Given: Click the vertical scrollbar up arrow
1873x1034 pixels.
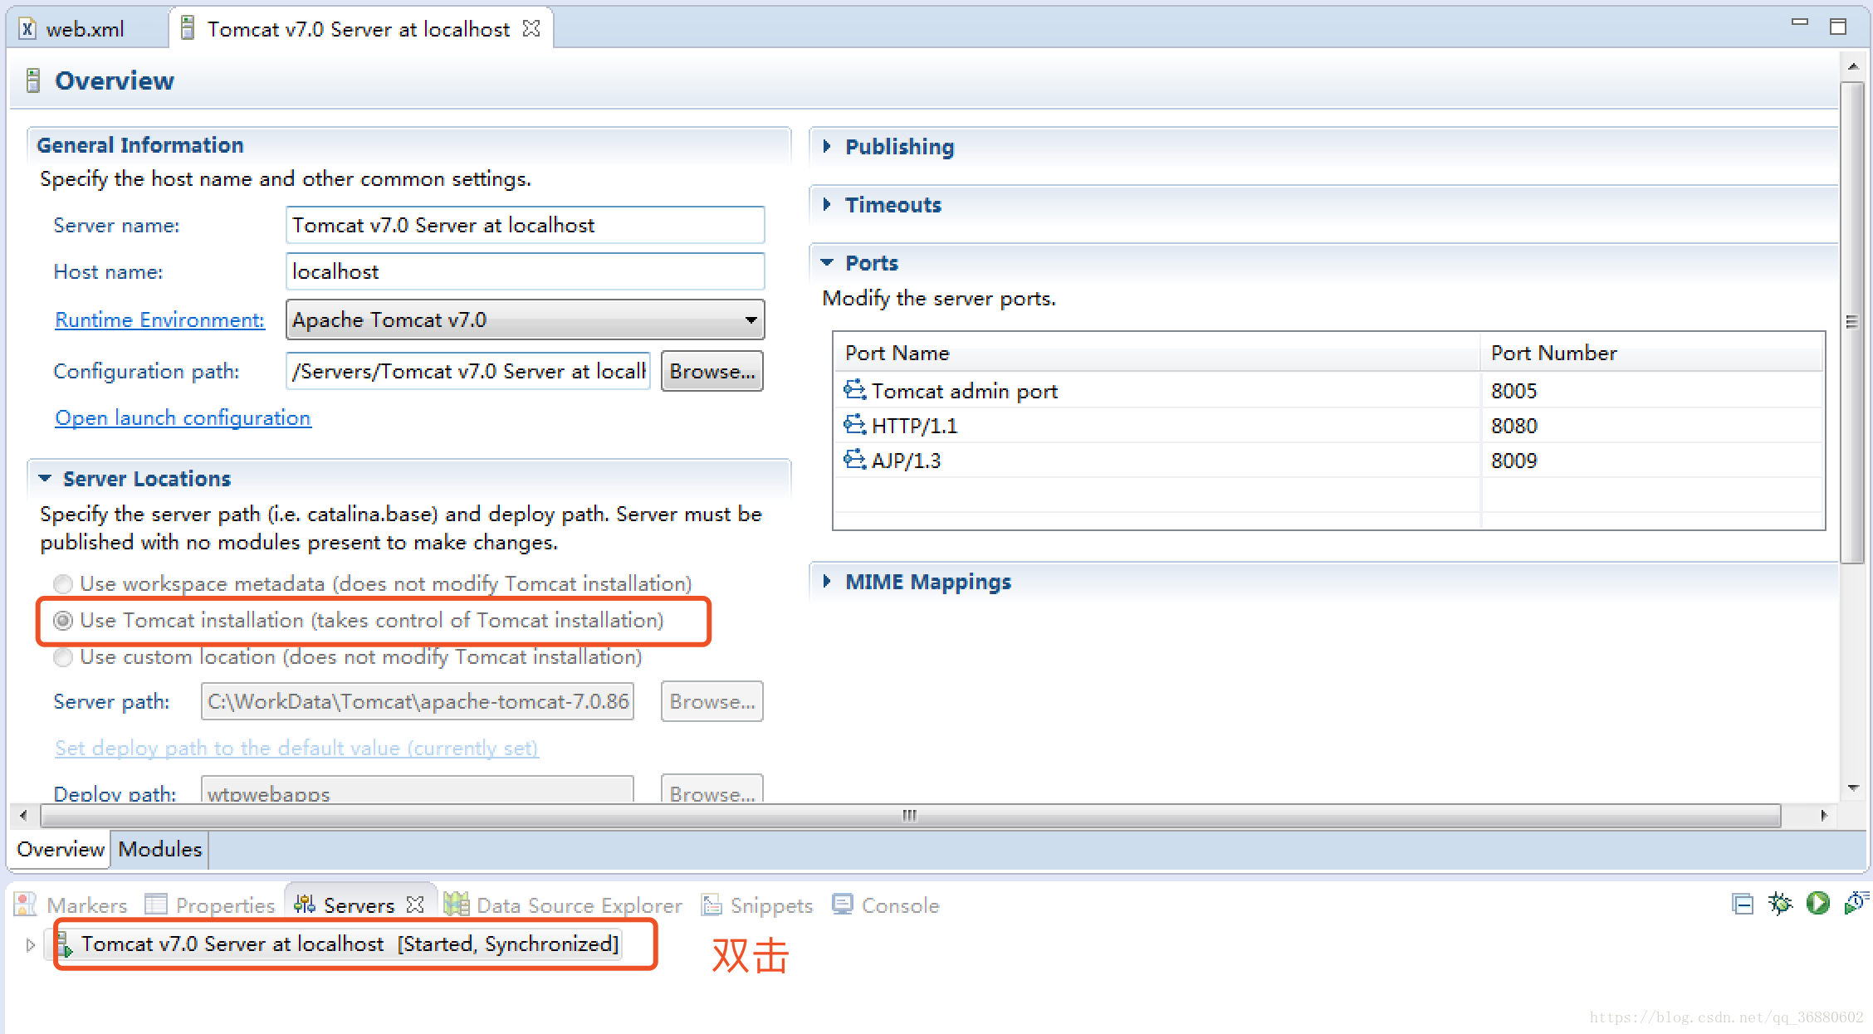Looking at the screenshot, I should pos(1852,66).
